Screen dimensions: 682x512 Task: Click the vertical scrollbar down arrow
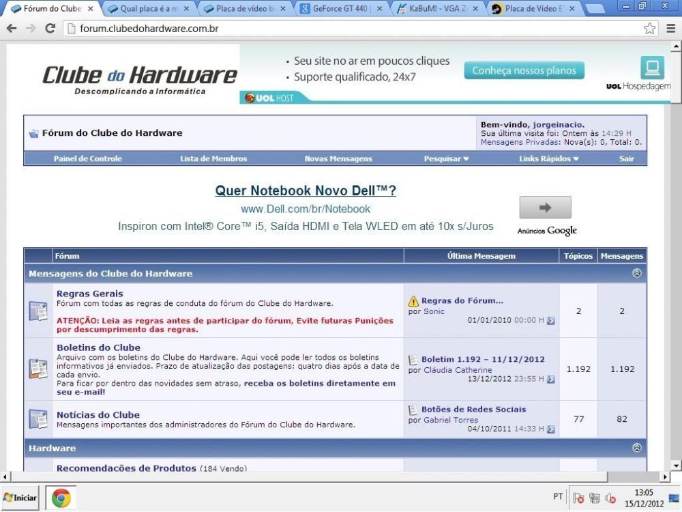pos(676,465)
